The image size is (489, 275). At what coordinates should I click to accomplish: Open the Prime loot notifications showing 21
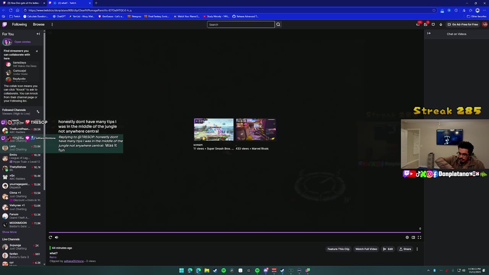(x=418, y=24)
